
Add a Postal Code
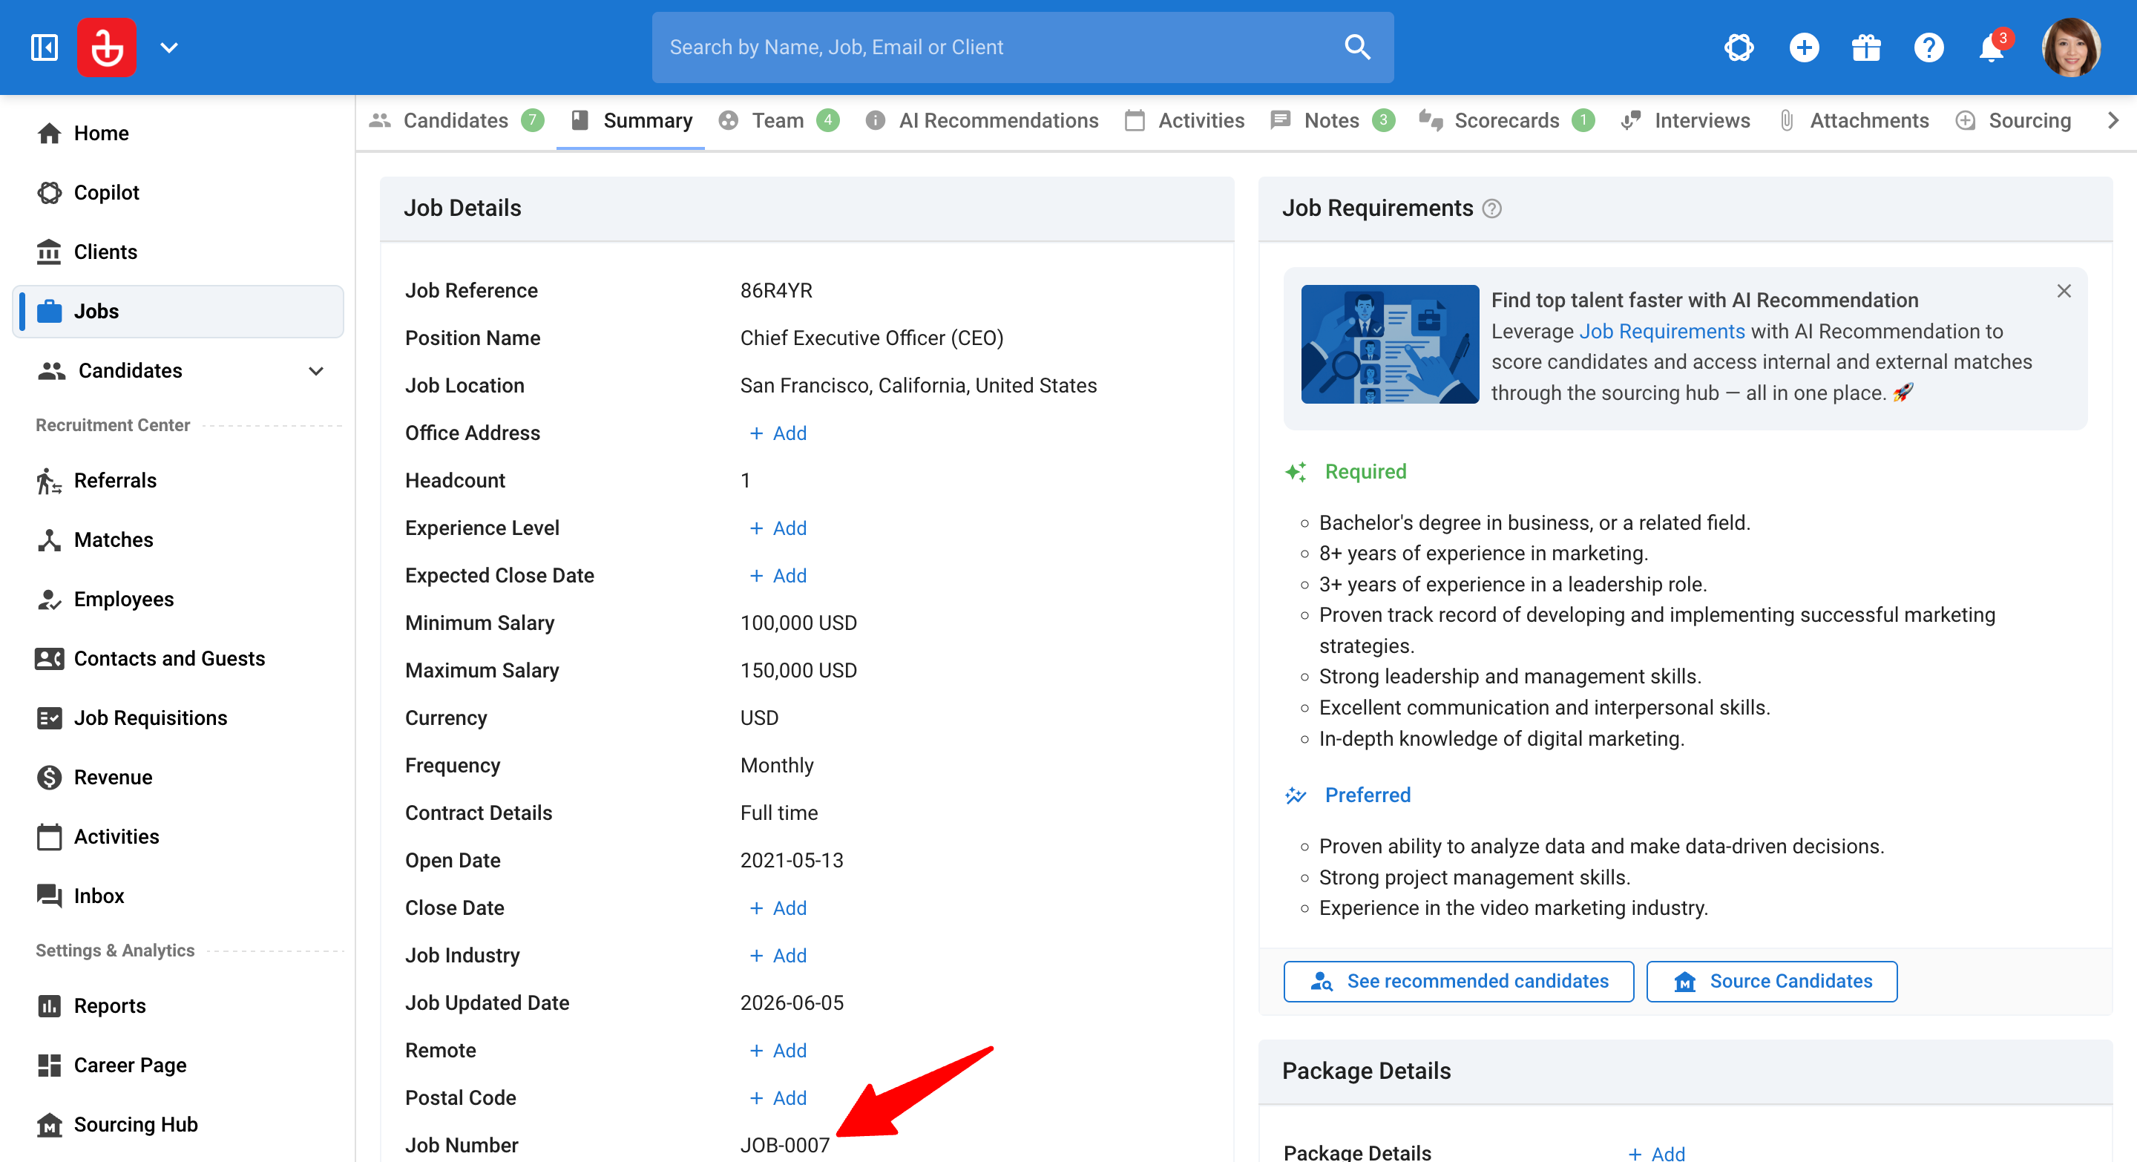[778, 1098]
